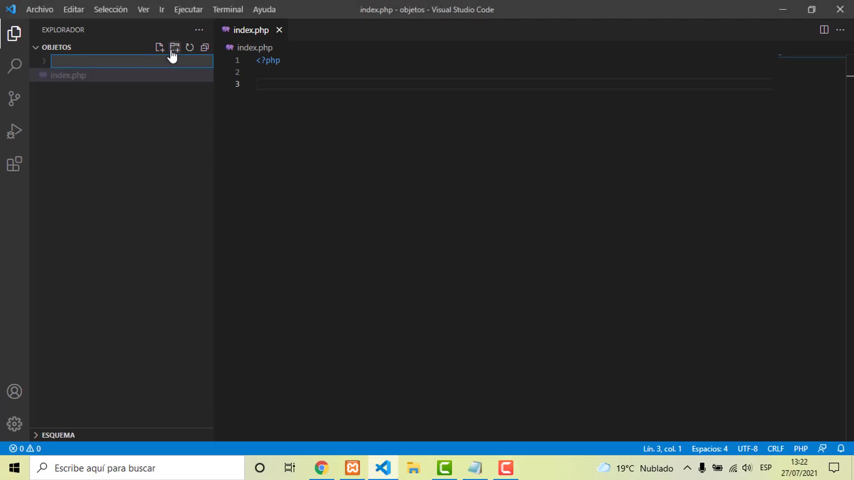854x480 pixels.
Task: Open the Search view in activity bar
Action: [14, 66]
